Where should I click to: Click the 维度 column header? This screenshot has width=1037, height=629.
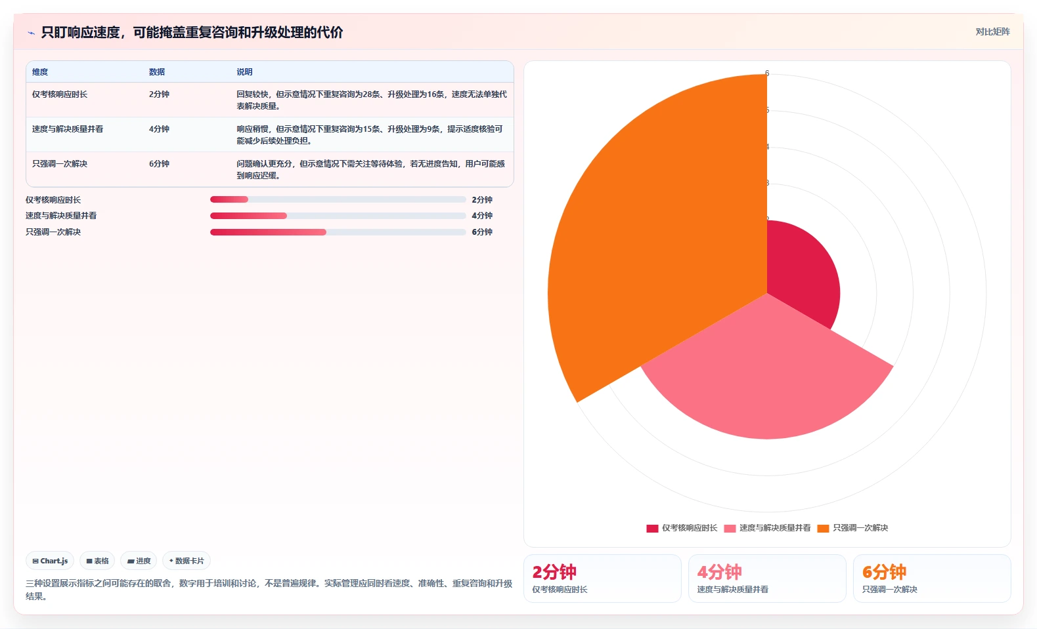[40, 72]
